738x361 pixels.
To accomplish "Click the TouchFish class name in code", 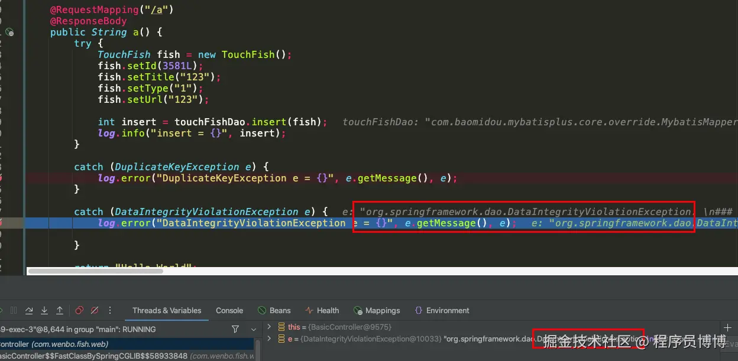I will pos(124,54).
